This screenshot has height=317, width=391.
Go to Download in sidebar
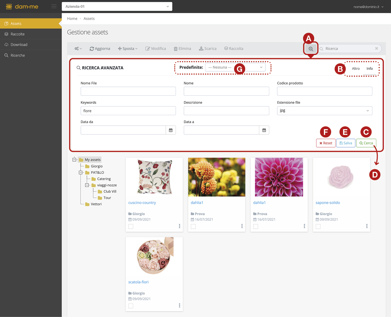tap(31, 45)
